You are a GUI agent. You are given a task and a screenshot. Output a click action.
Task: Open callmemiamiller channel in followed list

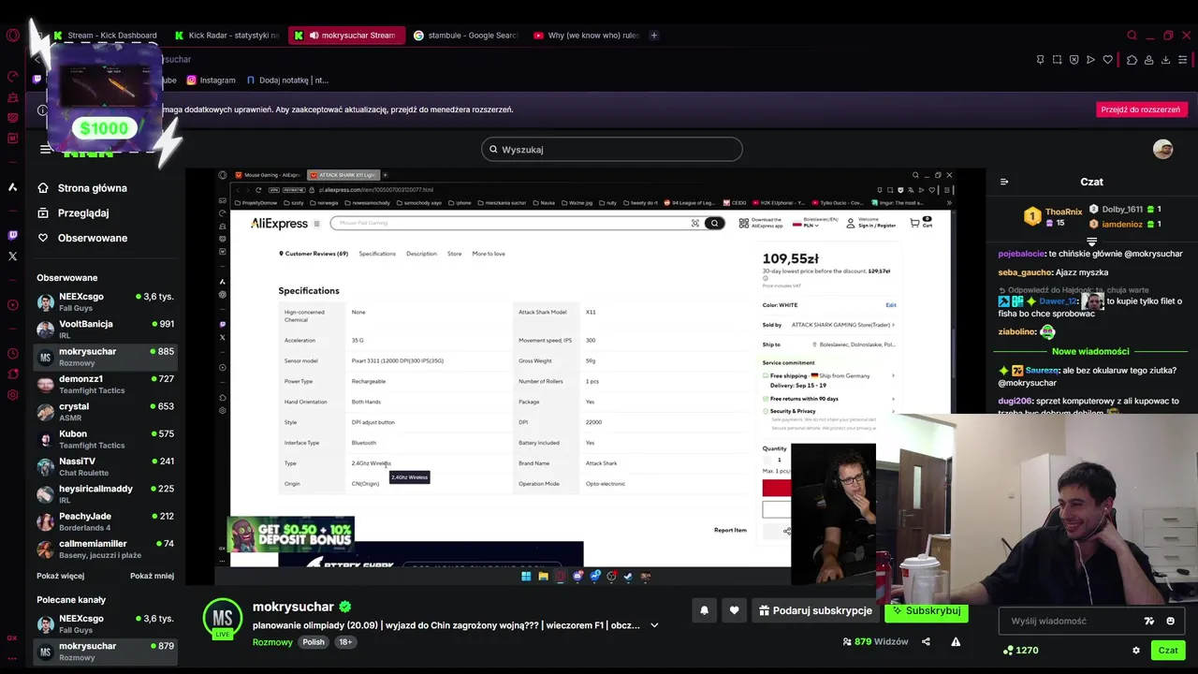pyautogui.click(x=105, y=549)
